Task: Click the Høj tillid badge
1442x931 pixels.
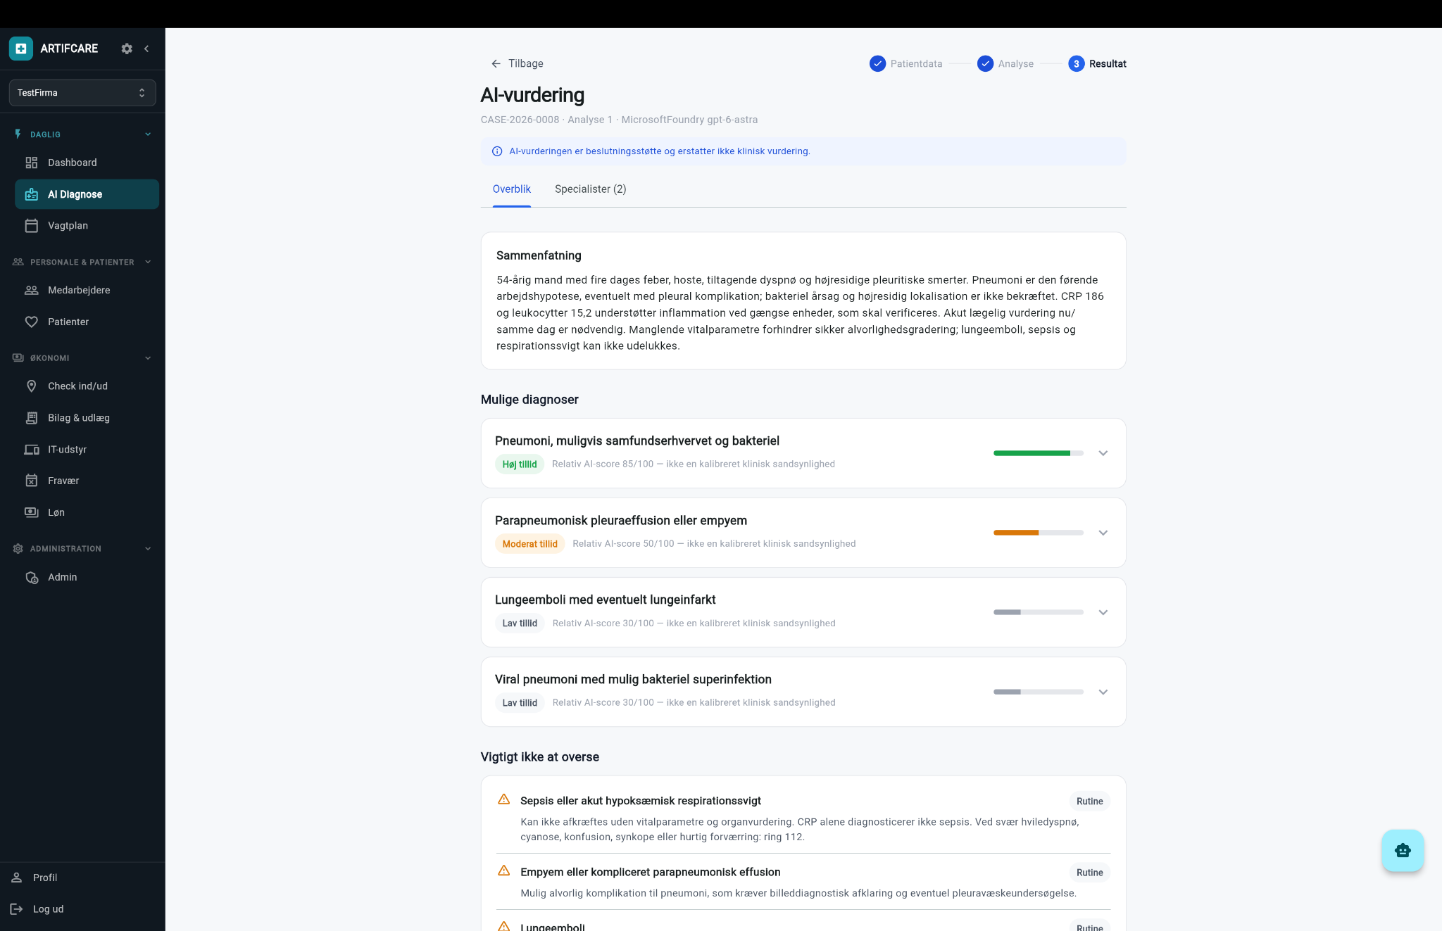Action: 520,464
